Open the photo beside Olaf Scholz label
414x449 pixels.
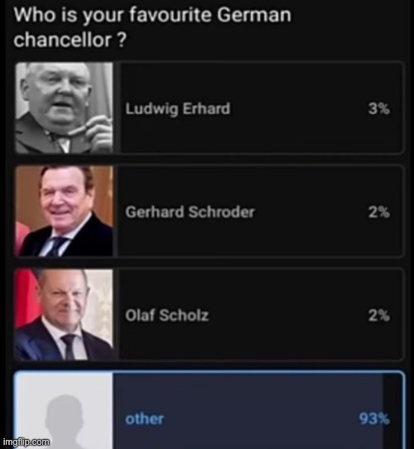pyautogui.click(x=65, y=314)
